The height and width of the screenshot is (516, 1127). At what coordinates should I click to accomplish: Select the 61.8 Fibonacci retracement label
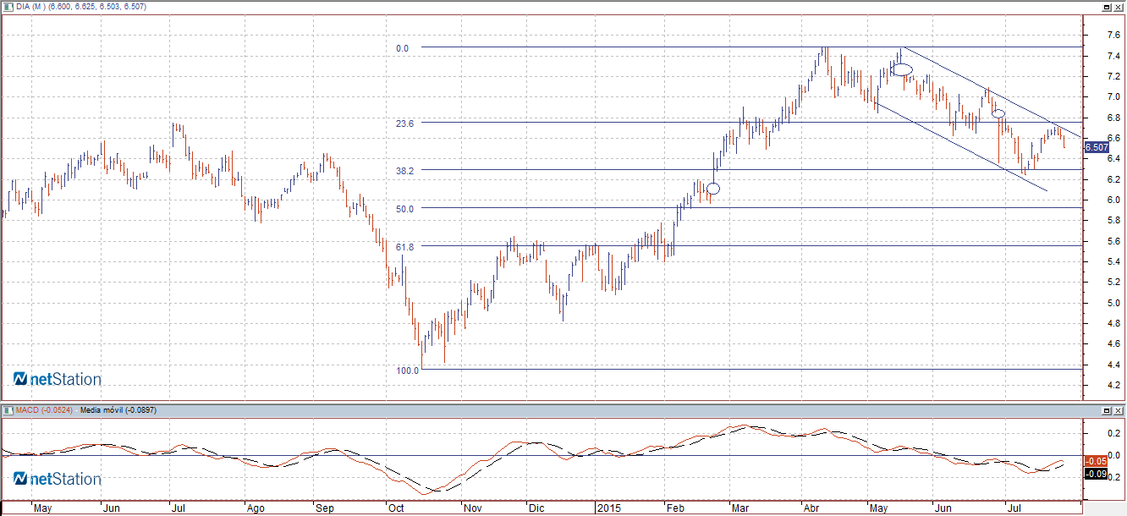pos(404,247)
